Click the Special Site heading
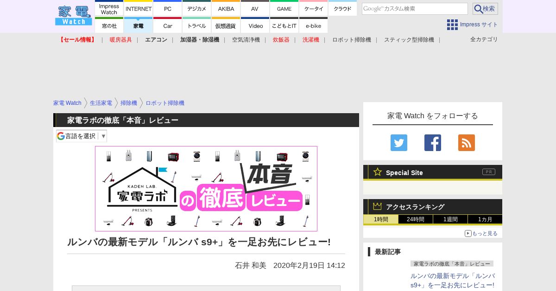The image size is (556, 291). [x=404, y=173]
